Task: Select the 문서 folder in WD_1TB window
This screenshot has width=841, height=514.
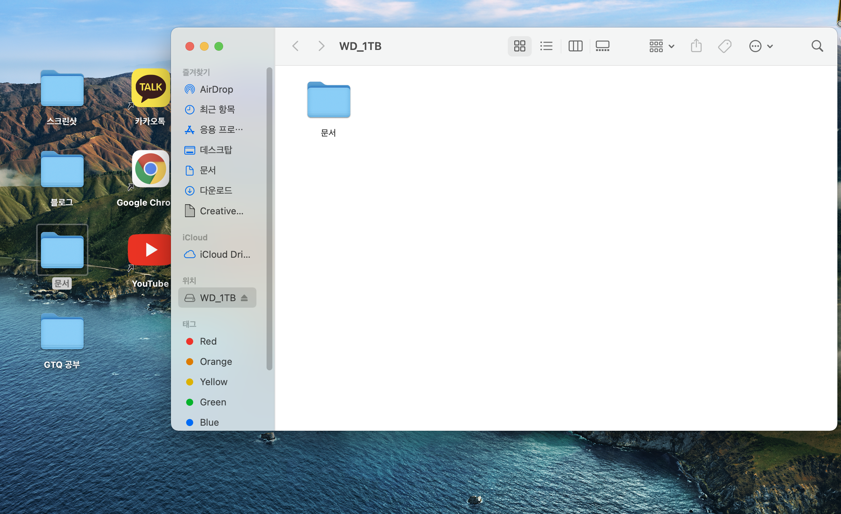Action: click(329, 101)
